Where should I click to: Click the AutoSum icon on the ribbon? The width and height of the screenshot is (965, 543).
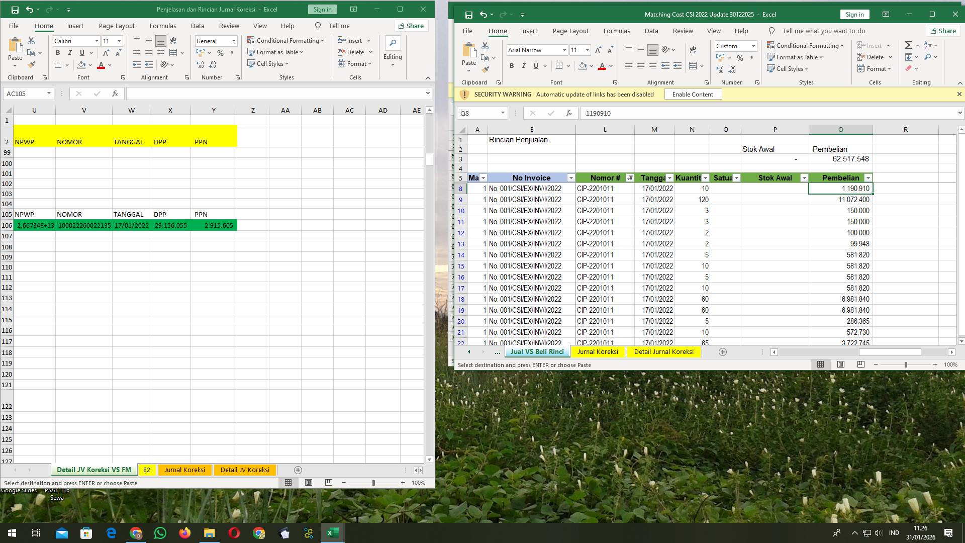(909, 45)
